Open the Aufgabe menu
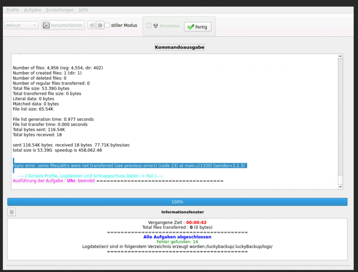This screenshot has width=358, height=272. click(33, 10)
